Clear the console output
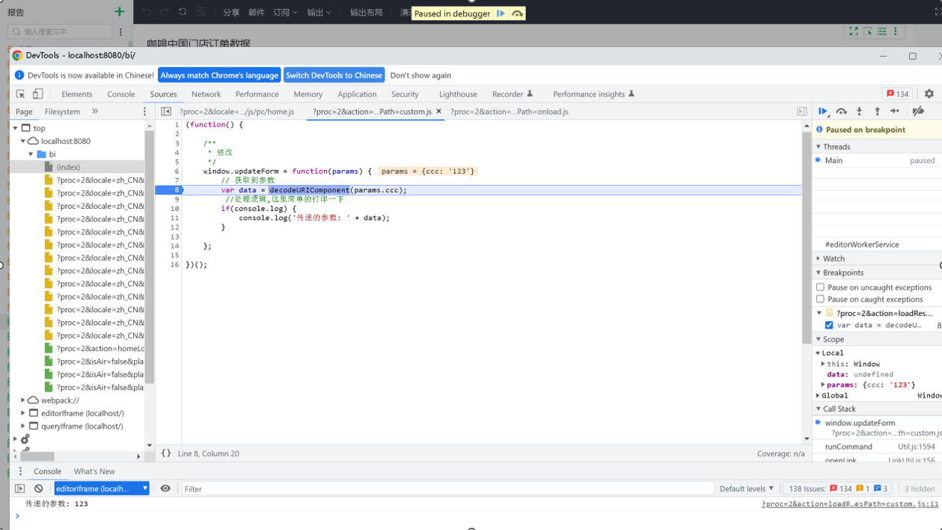This screenshot has width=942, height=530. [x=38, y=488]
